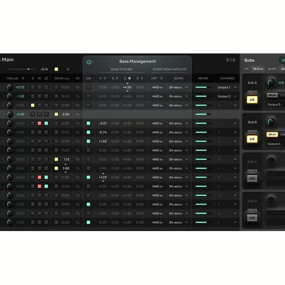Unmute the row with A value -3.01
The height and width of the screenshot is (285, 285).
pyautogui.click(x=40, y=123)
